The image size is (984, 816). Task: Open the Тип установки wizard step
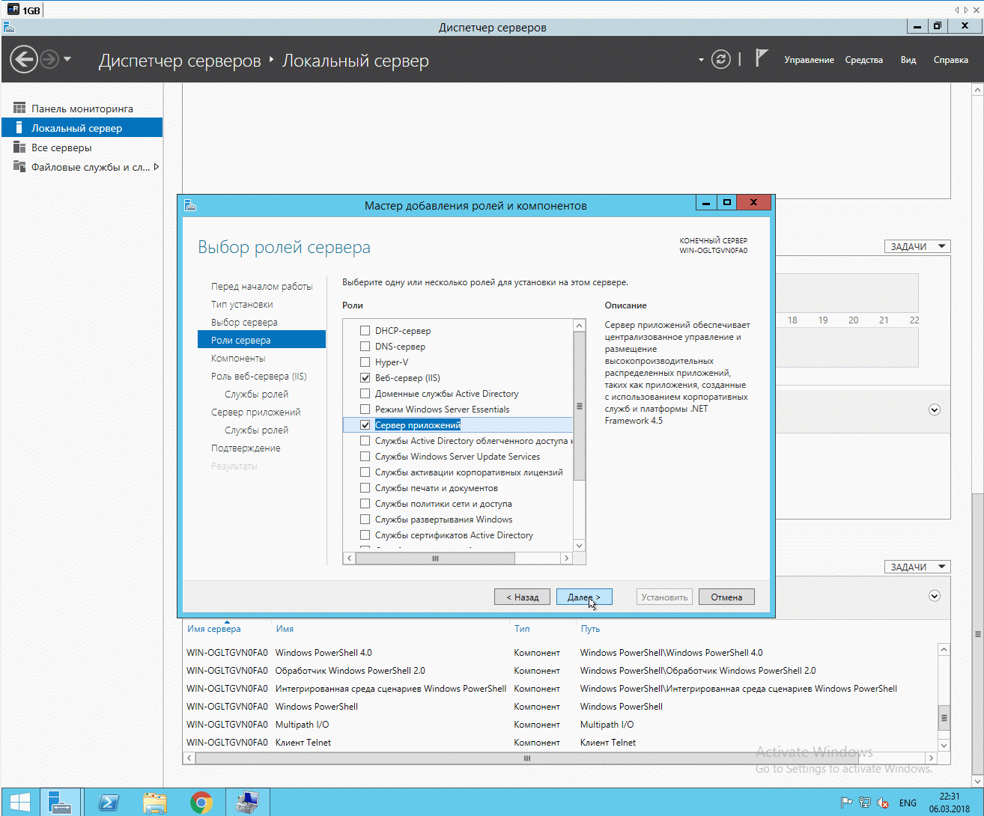(x=242, y=304)
